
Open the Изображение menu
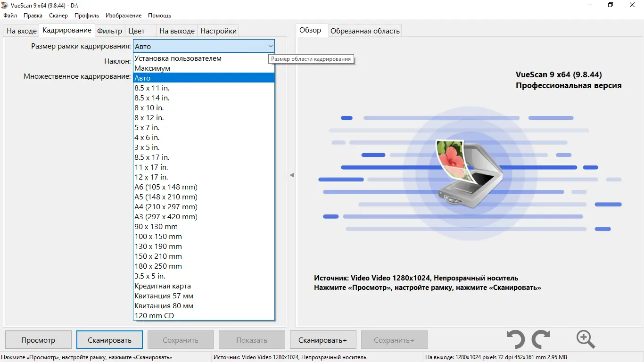pyautogui.click(x=124, y=16)
